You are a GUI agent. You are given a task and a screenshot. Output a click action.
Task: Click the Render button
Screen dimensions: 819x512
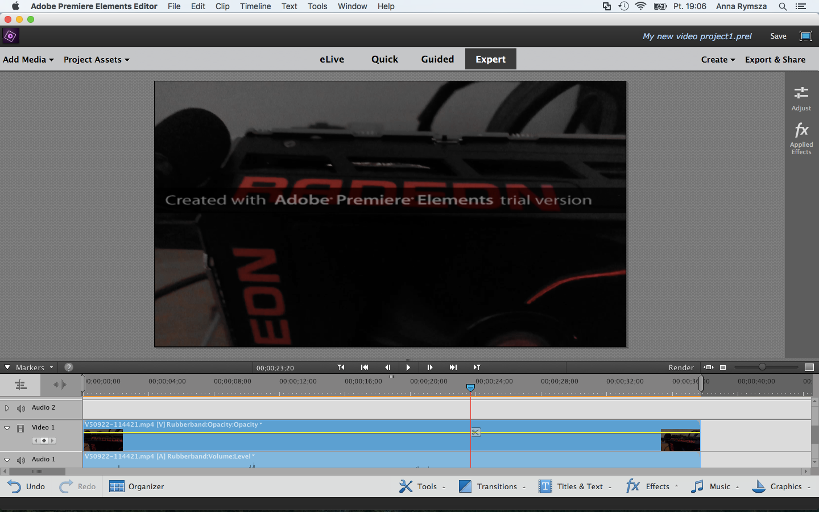(x=681, y=368)
